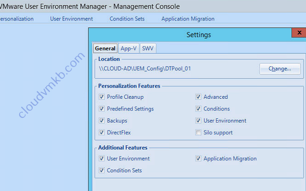Click the Location group label
The image size is (306, 191).
109,59
